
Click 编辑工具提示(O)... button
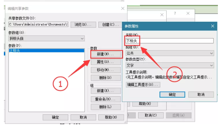[143, 85]
